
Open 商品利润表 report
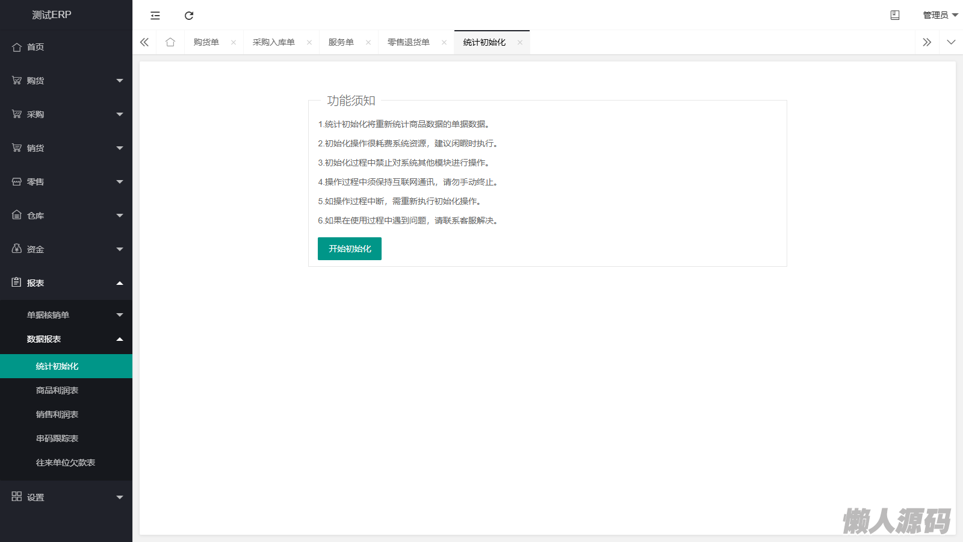tap(57, 390)
